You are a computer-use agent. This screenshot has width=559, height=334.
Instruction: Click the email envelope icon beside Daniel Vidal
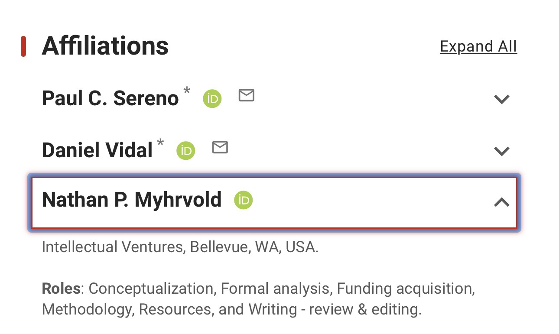pyautogui.click(x=220, y=148)
